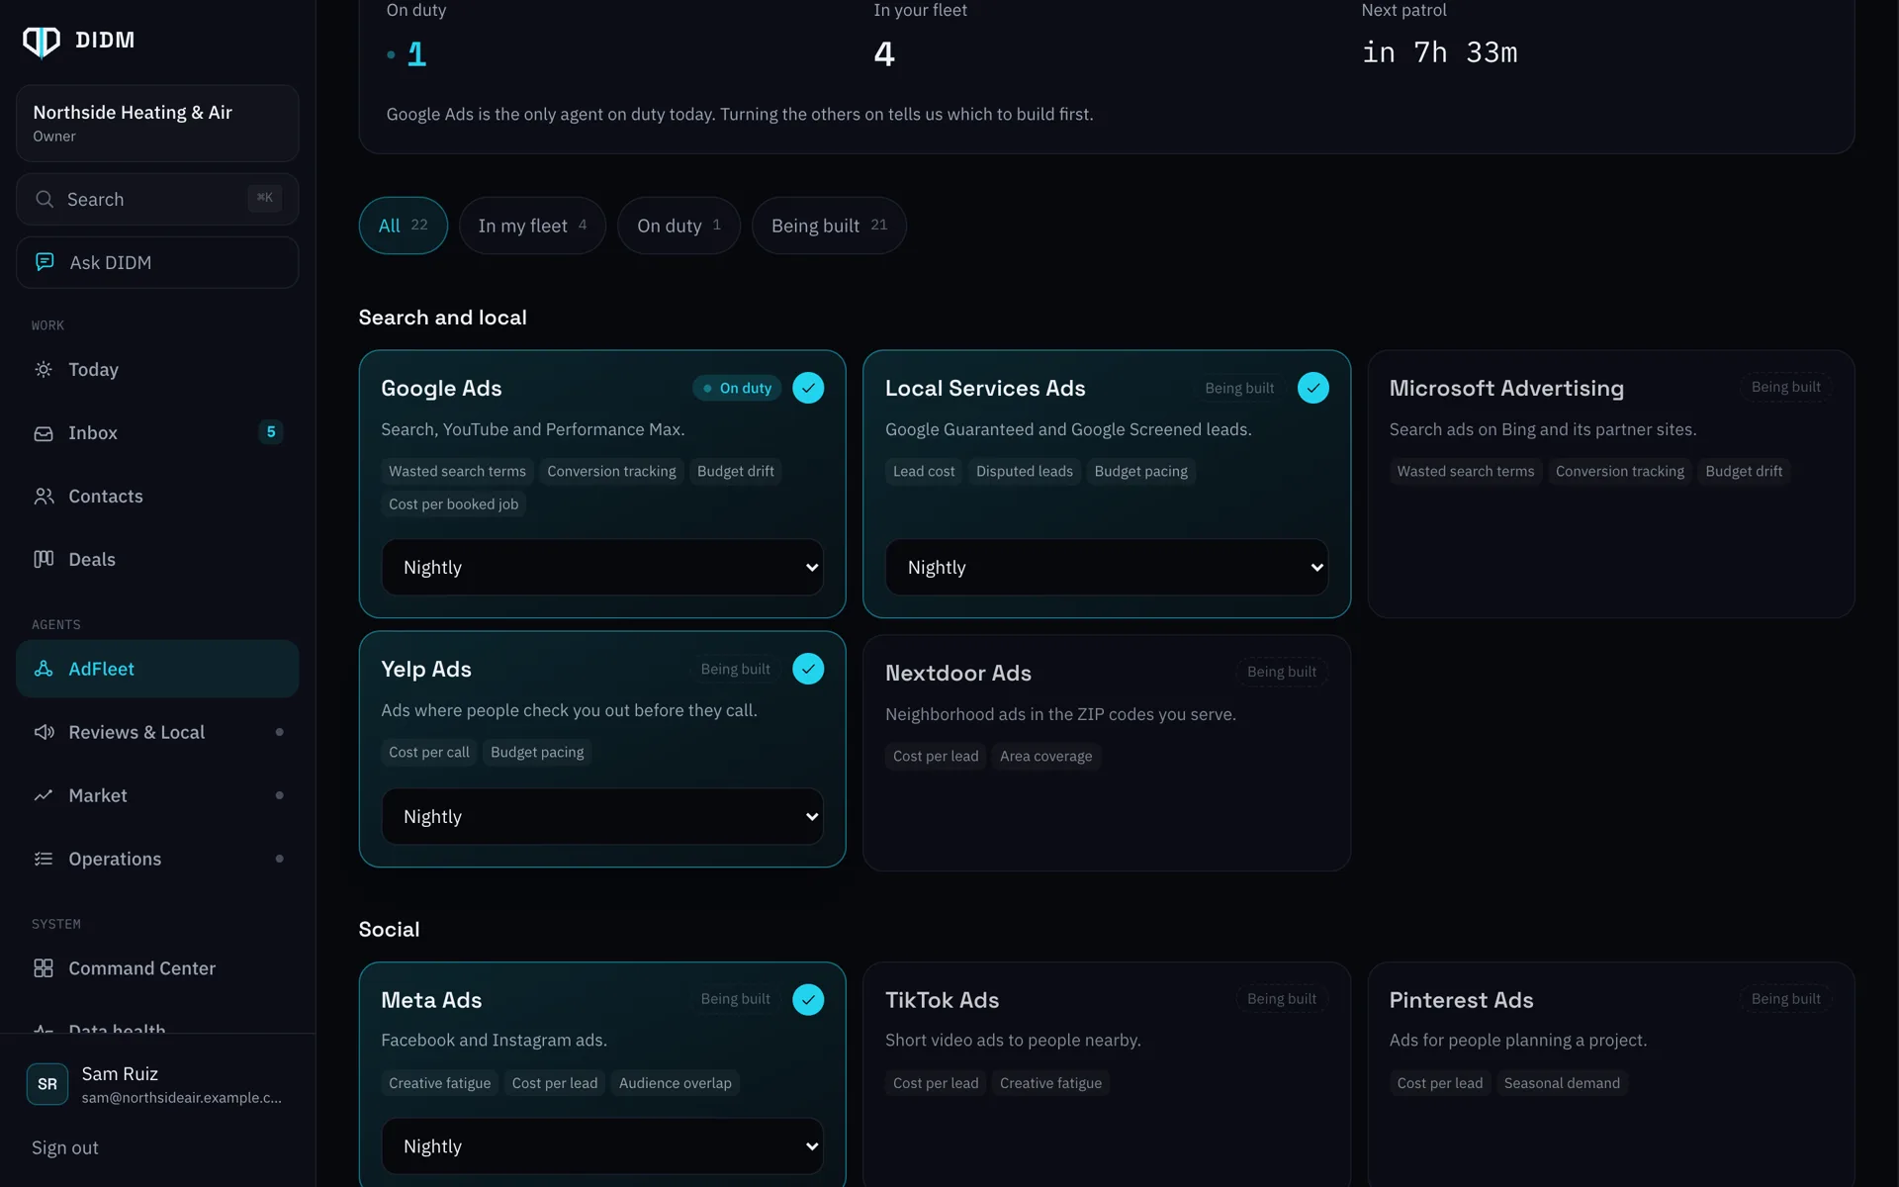Screen dimensions: 1899x1187
Task: Click the people icon next to Contacts
Action: tap(44, 497)
